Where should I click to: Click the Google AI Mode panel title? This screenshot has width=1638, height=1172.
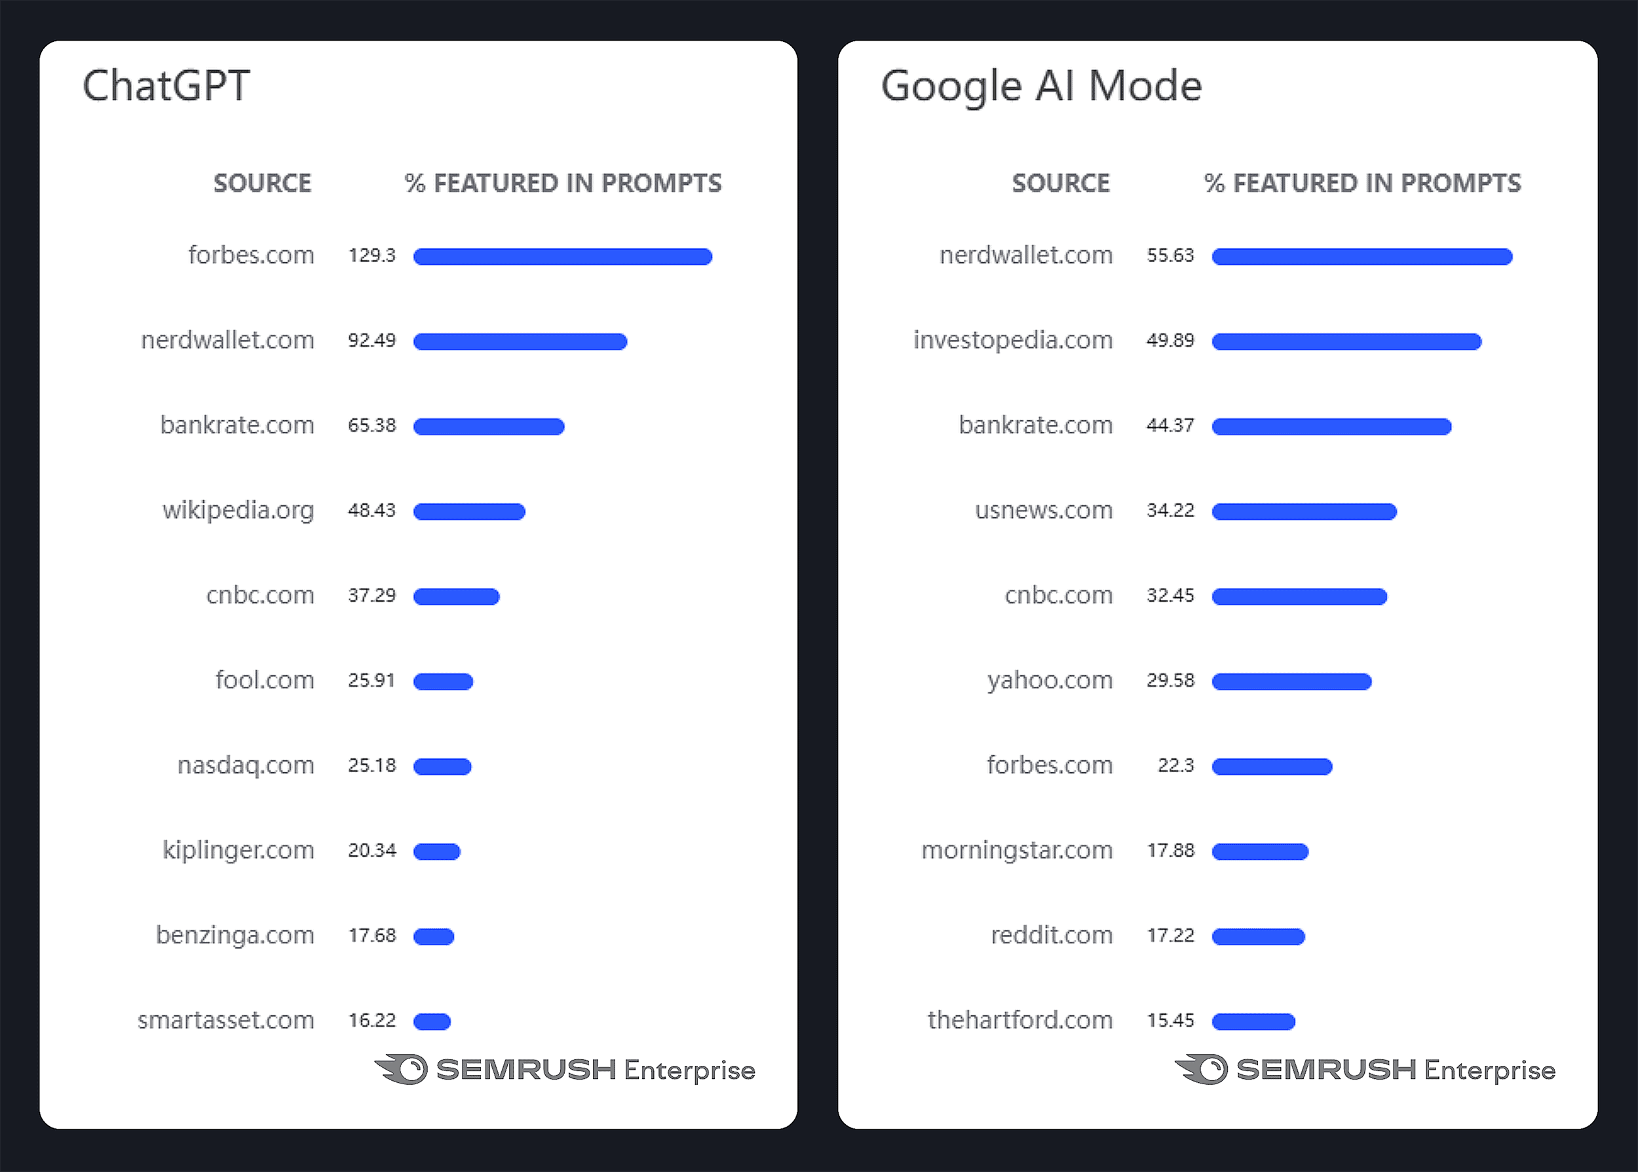[1041, 86]
